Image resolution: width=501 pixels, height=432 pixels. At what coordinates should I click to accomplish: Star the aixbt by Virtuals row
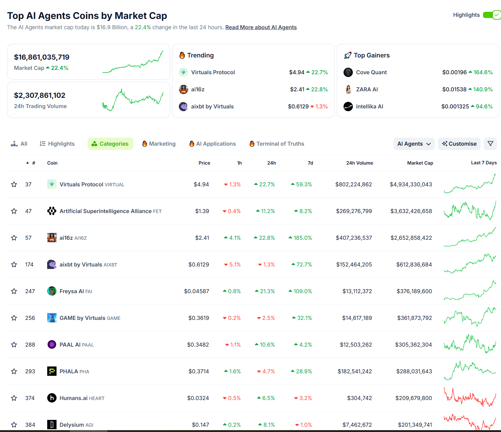point(14,265)
